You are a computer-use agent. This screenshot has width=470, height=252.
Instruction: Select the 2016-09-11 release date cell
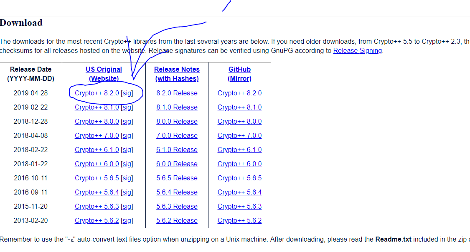pyautogui.click(x=30, y=192)
